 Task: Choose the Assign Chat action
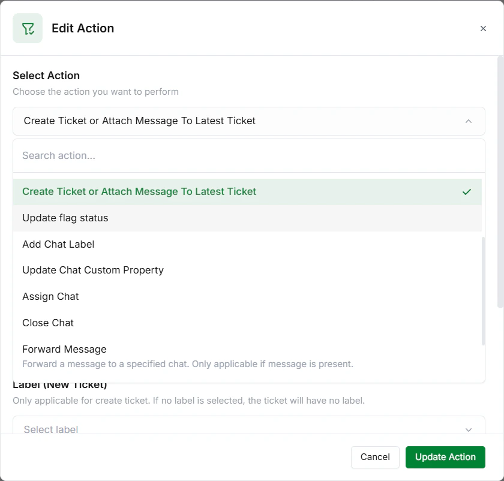point(50,297)
